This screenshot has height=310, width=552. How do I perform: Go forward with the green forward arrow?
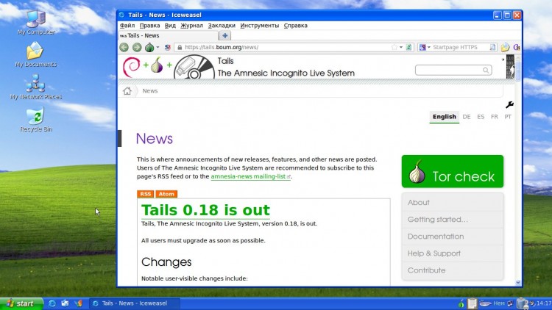137,47
